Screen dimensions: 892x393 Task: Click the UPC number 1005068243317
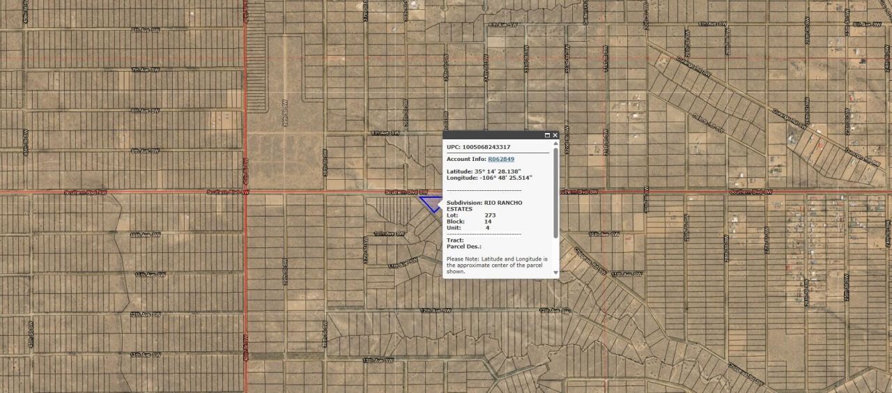tap(486, 147)
